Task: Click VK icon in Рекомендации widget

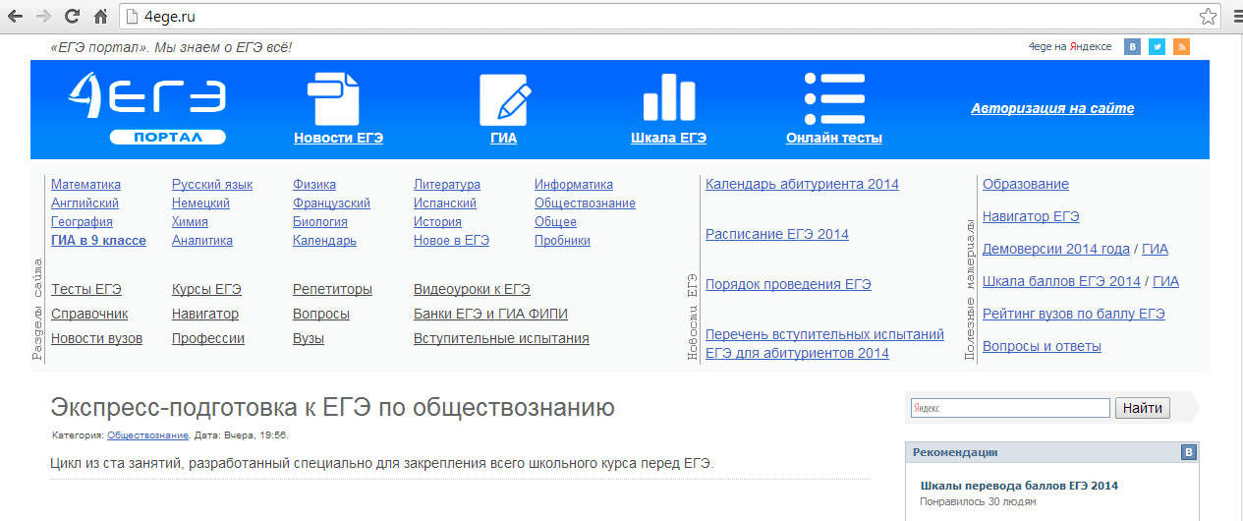Action: [1189, 452]
